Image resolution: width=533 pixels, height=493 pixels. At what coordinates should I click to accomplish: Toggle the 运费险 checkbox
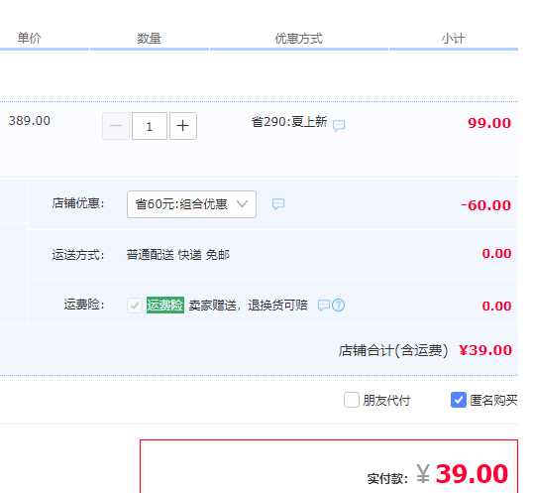click(135, 305)
